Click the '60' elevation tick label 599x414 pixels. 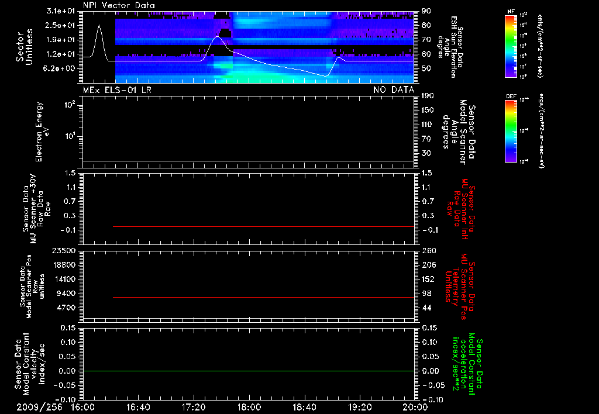[x=426, y=54]
